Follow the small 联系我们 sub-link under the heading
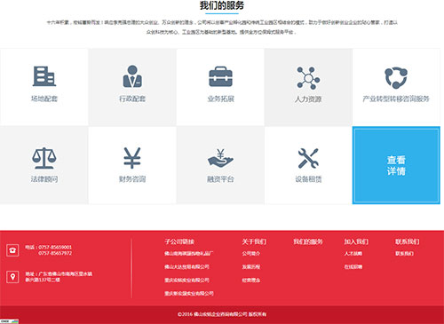The width and height of the screenshot is (444, 324). click(x=404, y=254)
